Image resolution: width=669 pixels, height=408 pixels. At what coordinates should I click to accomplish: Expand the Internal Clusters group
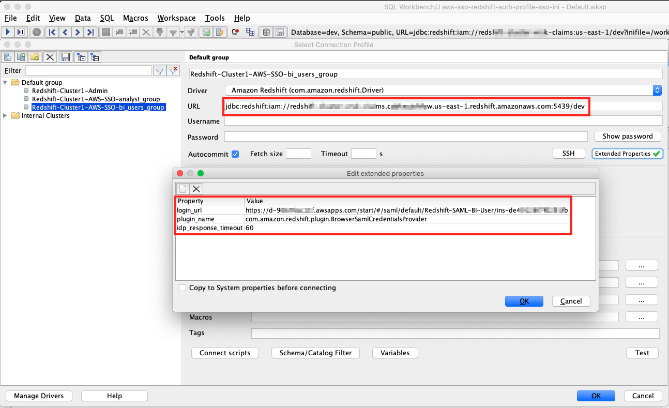(6, 116)
